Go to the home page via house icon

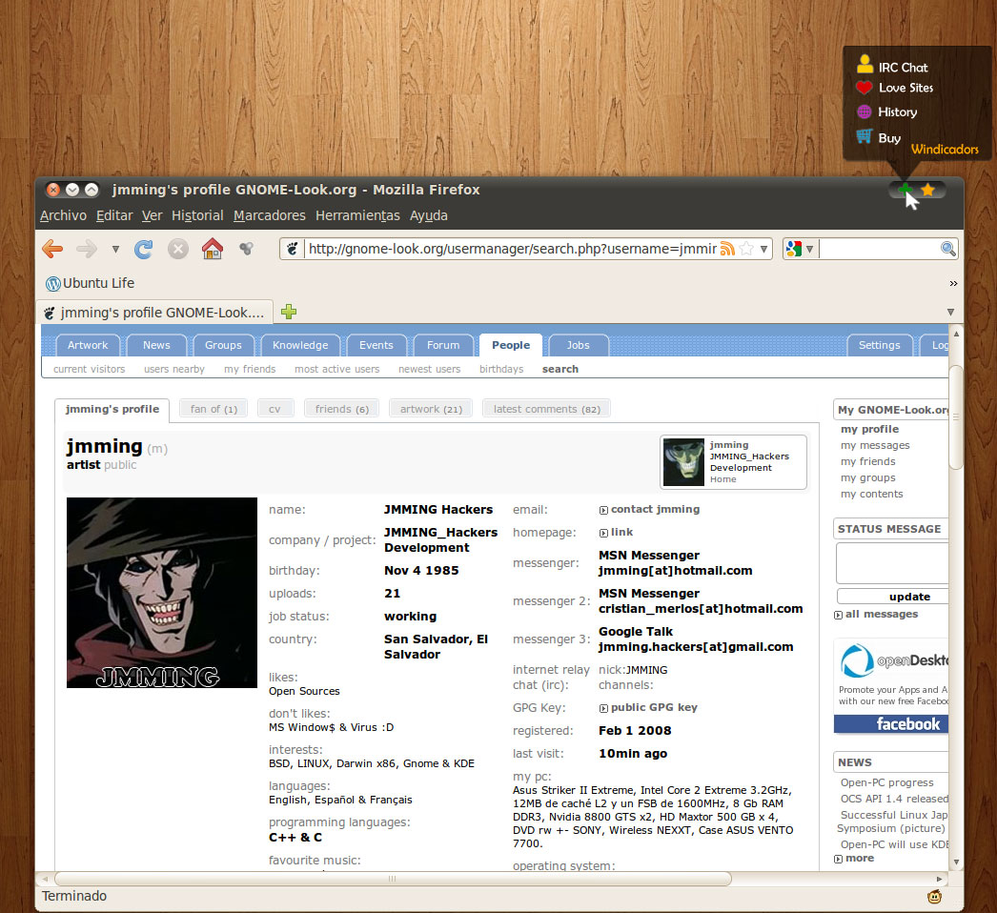(213, 249)
